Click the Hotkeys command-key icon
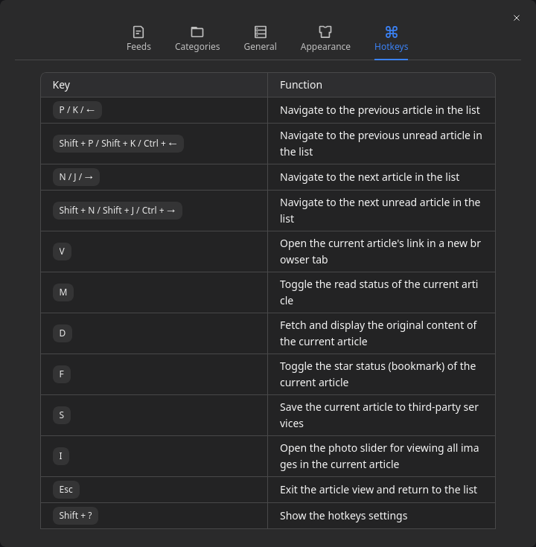Screen dimensions: 536x547 (x=392, y=32)
